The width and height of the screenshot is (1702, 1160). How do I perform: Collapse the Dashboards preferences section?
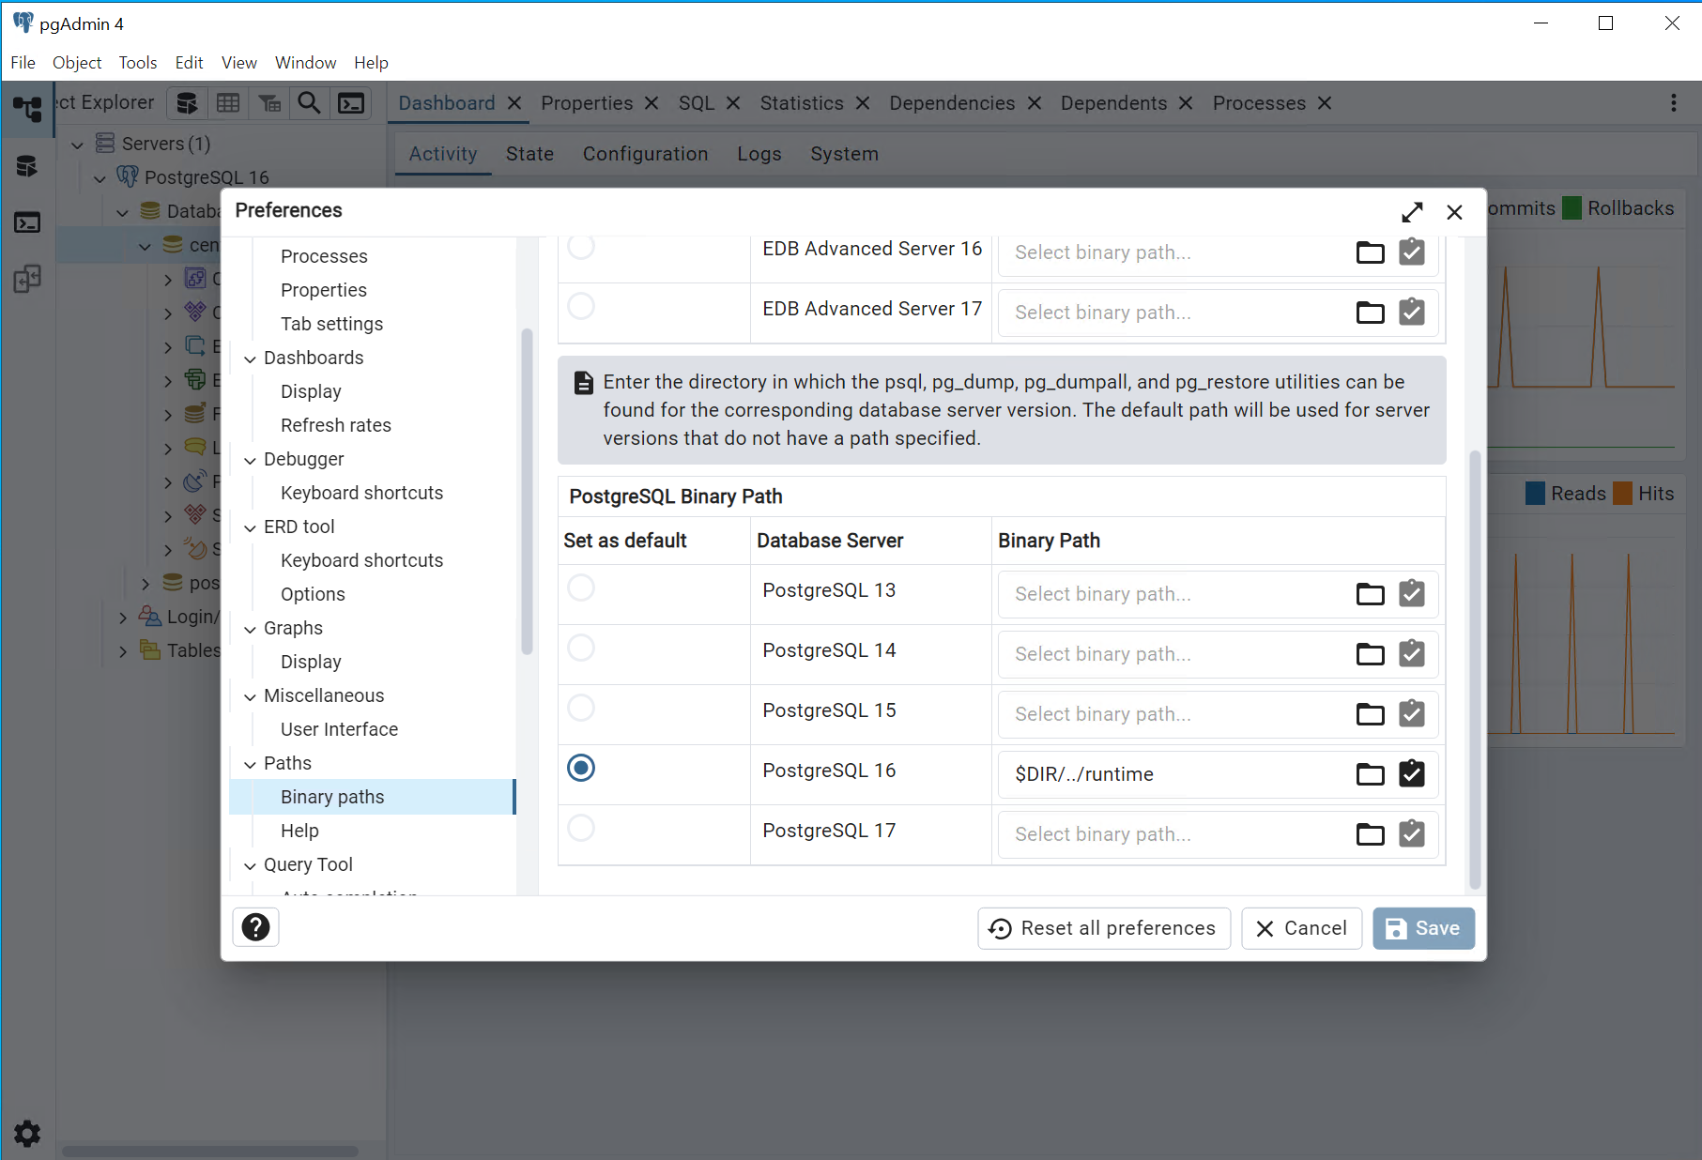[x=250, y=359]
